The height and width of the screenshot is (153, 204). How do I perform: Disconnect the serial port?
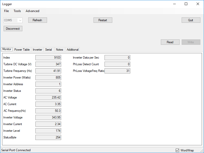point(13,29)
